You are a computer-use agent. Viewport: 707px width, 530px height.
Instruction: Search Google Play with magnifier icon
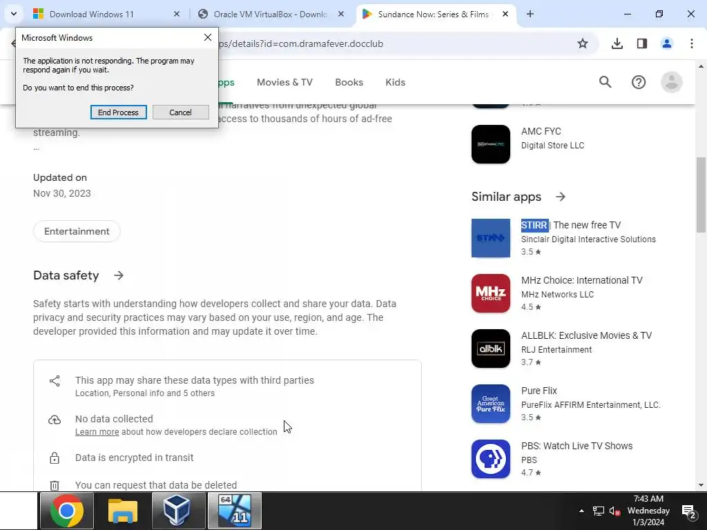click(x=605, y=82)
